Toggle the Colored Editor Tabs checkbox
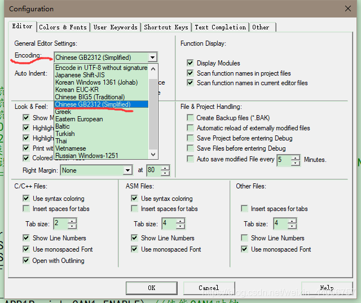 (26, 158)
